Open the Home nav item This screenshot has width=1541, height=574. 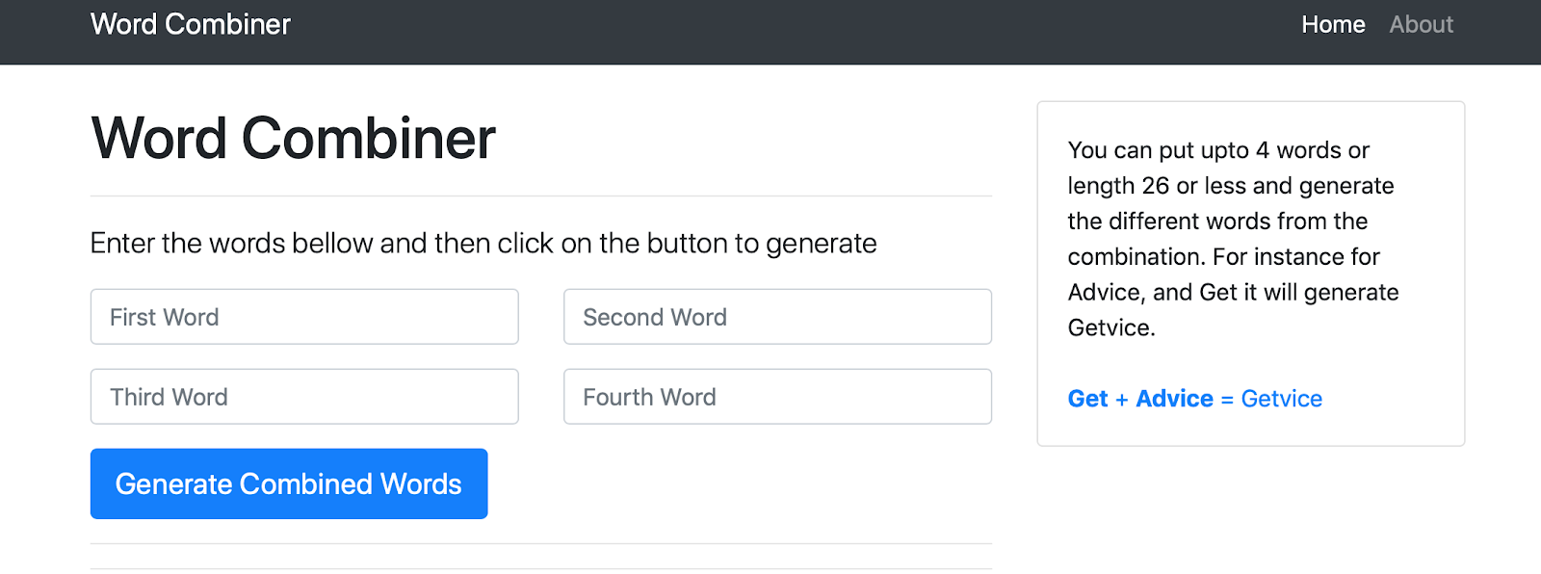[x=1333, y=24]
